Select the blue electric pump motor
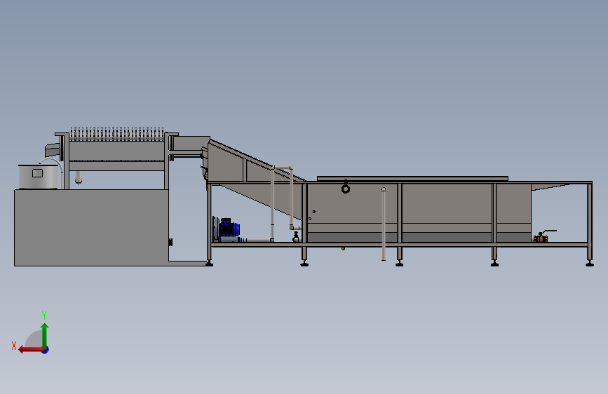 pyautogui.click(x=229, y=228)
